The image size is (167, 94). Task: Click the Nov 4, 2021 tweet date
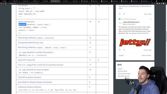(148, 14)
